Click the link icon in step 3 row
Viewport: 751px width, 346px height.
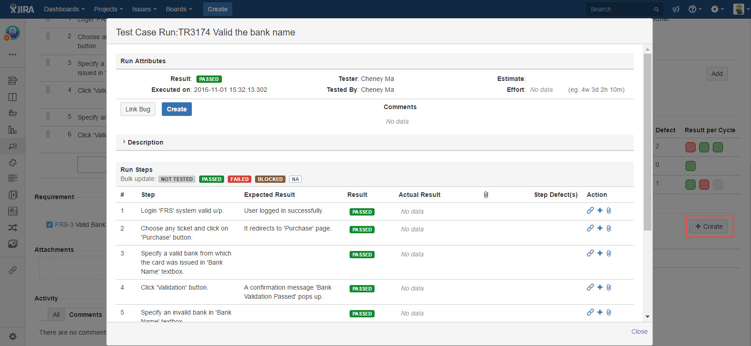tap(590, 253)
